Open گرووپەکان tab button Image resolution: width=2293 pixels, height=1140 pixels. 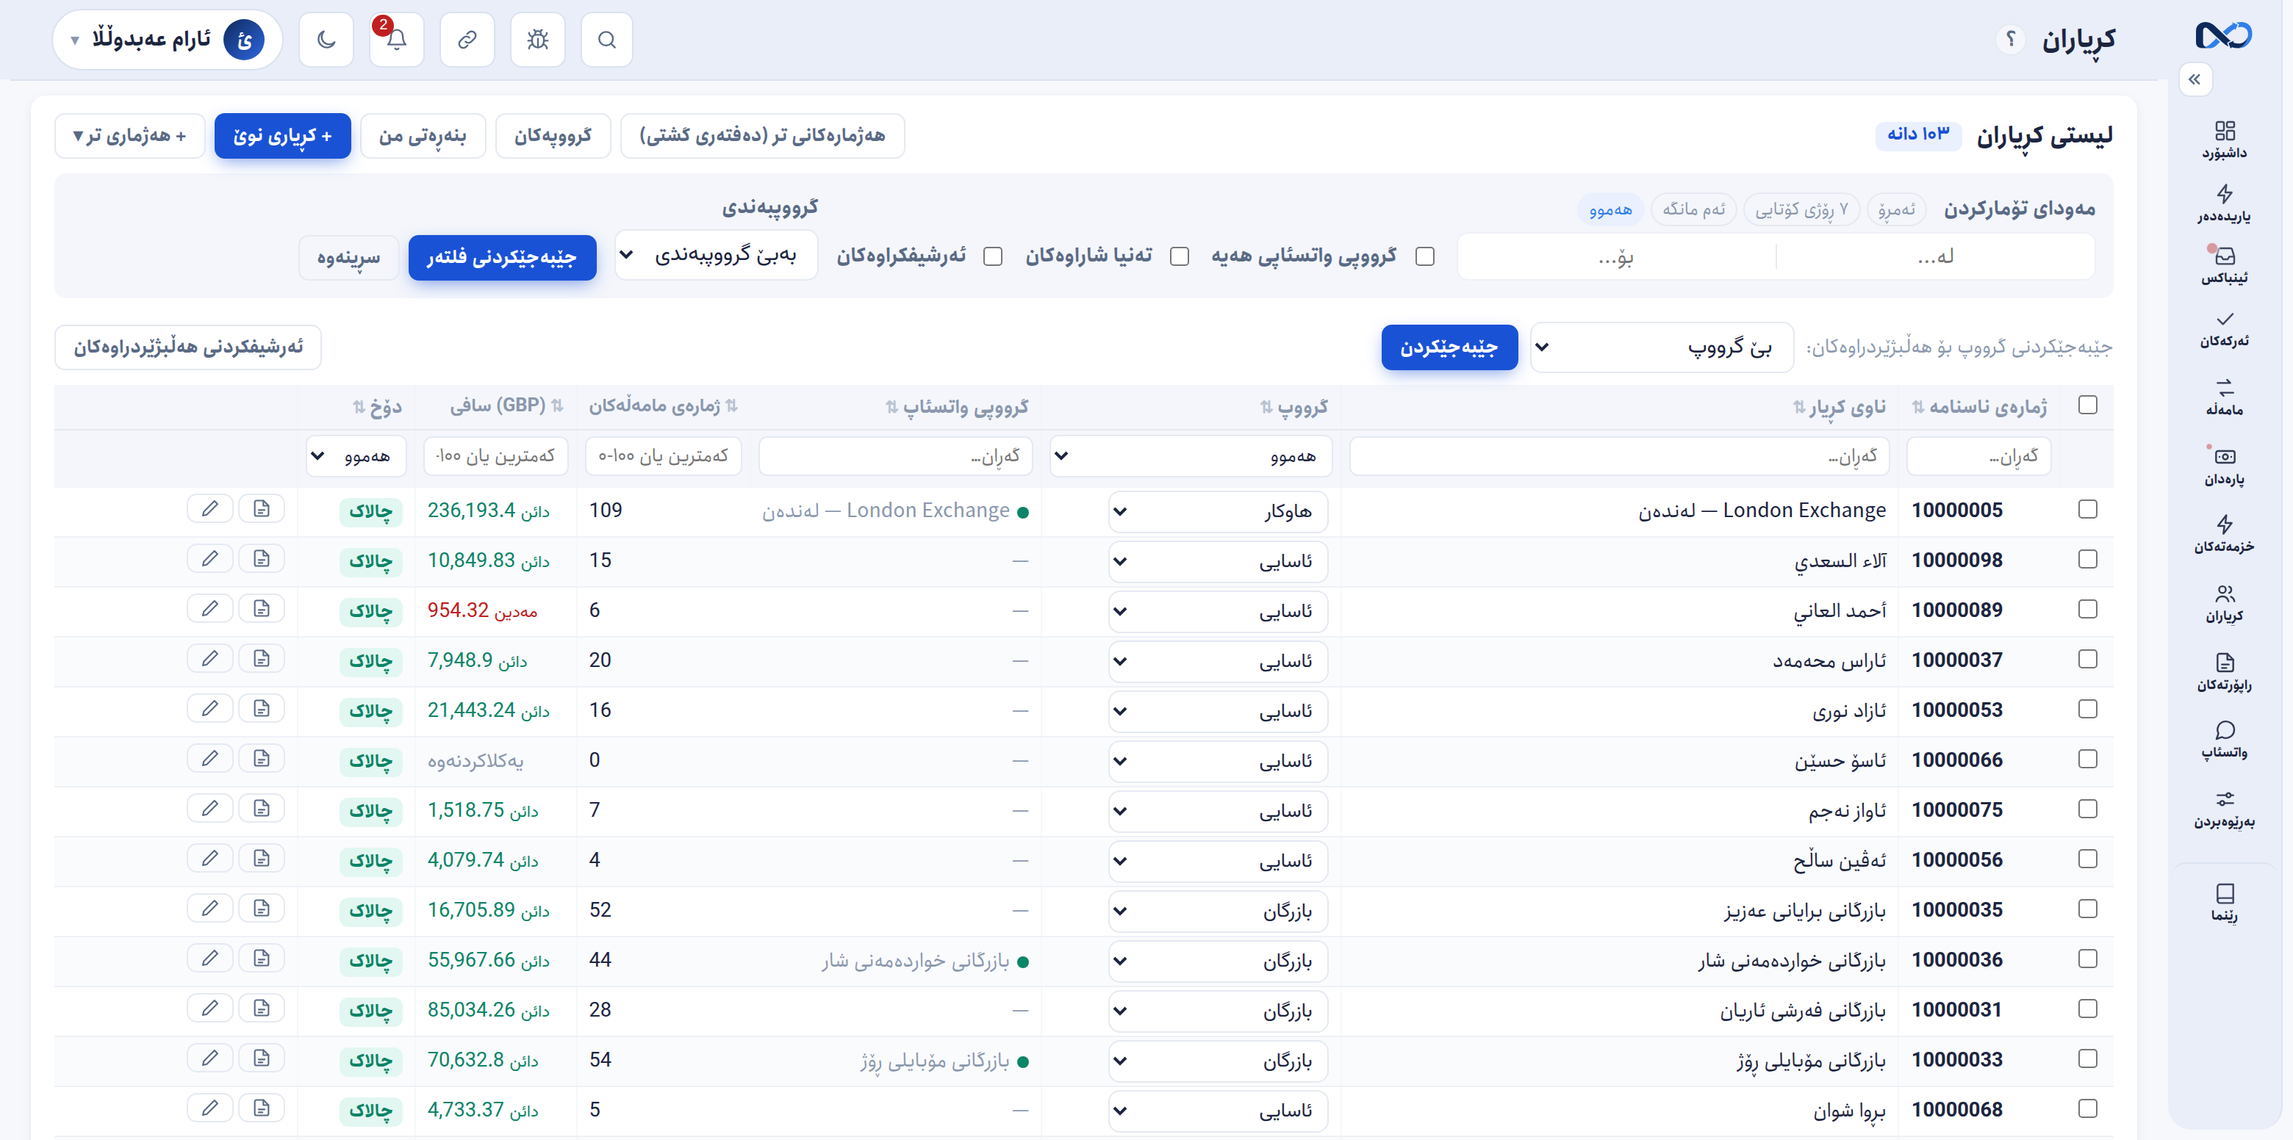[553, 135]
